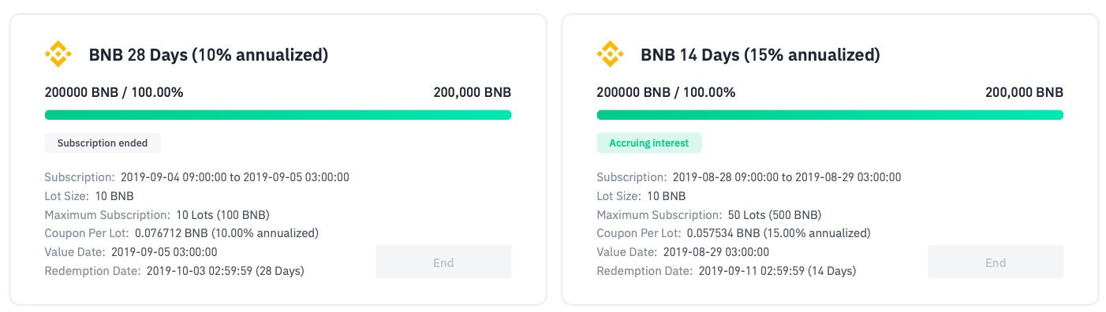Click the redemption date 2019-09-11 02:59:59

click(x=751, y=271)
